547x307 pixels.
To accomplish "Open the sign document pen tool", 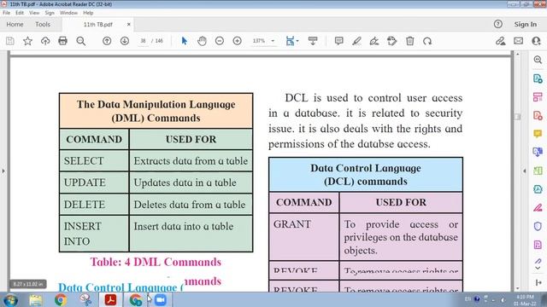I will (374, 41).
